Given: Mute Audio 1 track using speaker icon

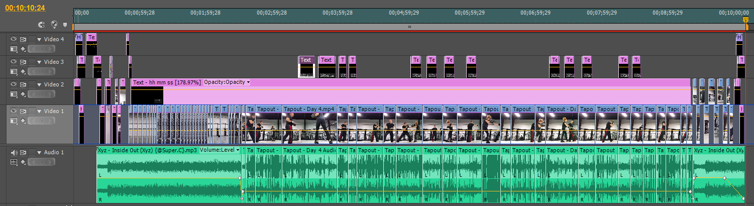Looking at the screenshot, I should 14,152.
